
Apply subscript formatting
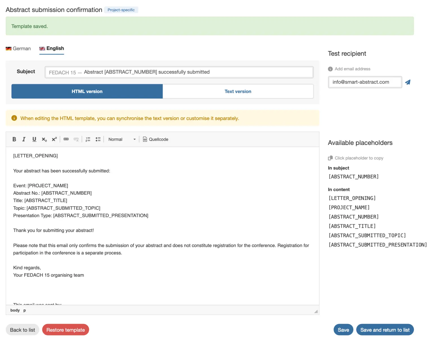44,139
